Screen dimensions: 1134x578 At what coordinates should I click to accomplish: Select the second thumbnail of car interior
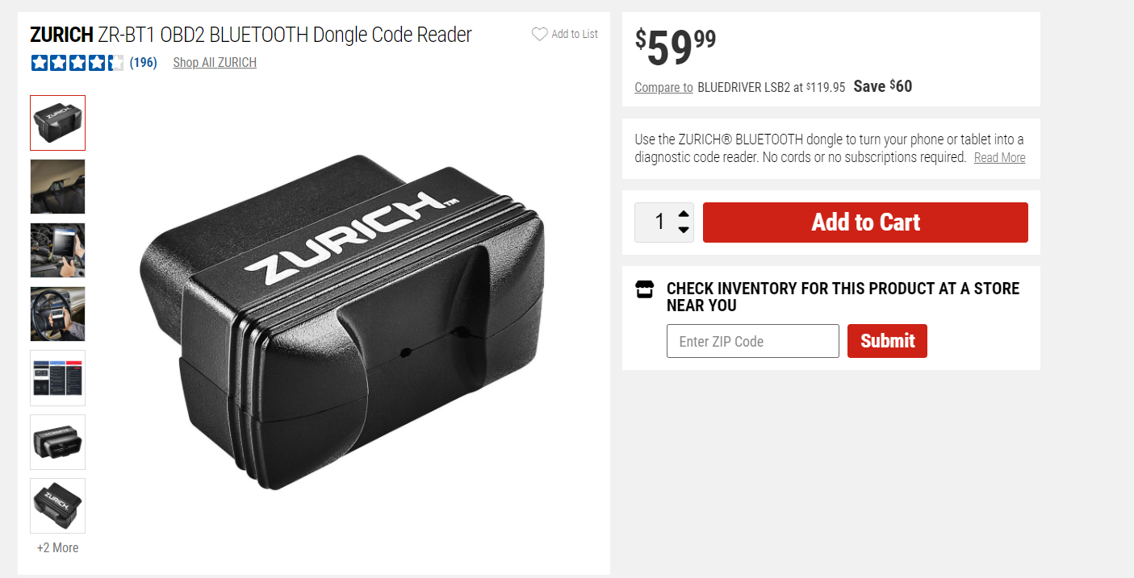pyautogui.click(x=58, y=186)
